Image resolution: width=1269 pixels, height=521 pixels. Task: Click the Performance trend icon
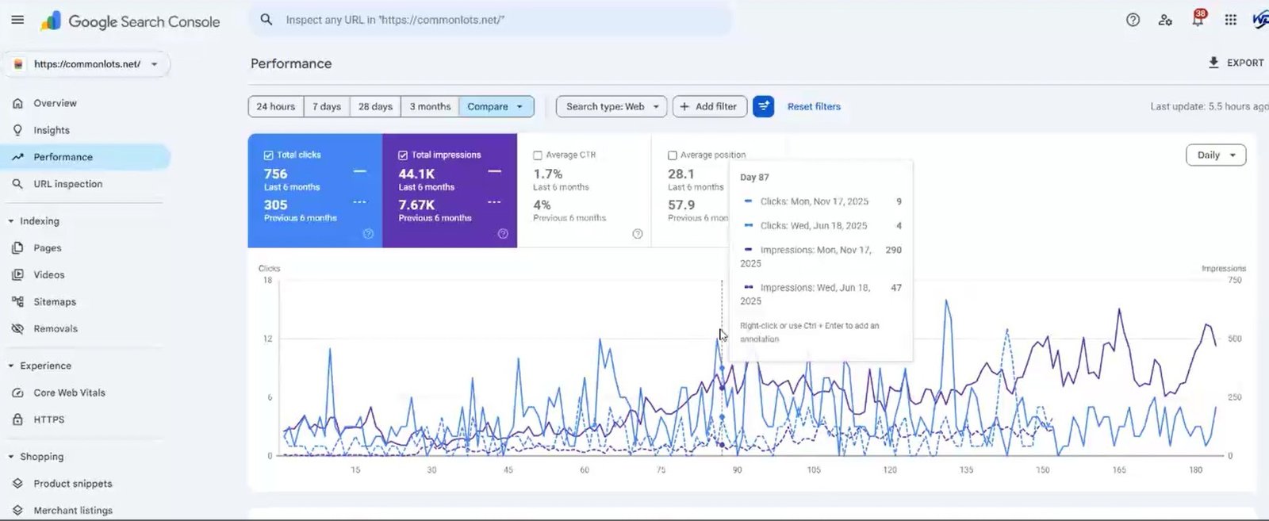coord(17,157)
